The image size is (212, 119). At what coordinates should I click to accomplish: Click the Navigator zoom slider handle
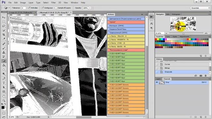click(184, 33)
